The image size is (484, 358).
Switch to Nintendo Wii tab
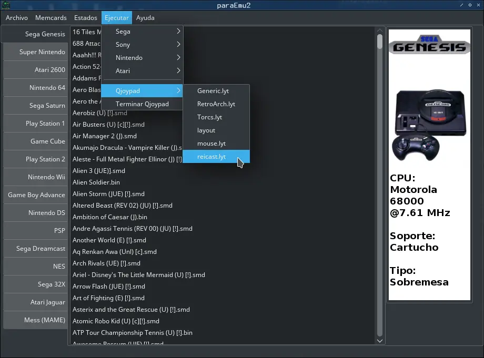coord(36,177)
